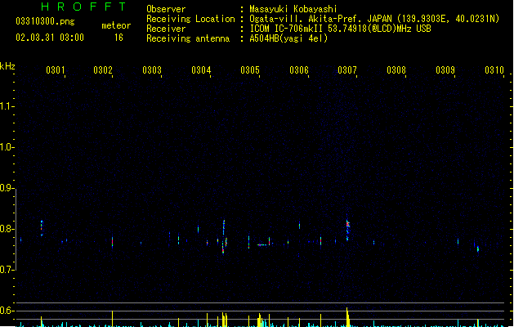Click the Receiving antenna field label
514x327 pixels.
(188, 38)
